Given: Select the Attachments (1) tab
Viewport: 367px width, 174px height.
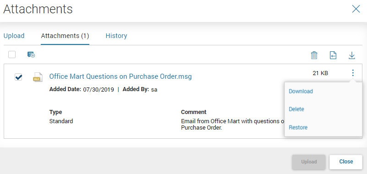Looking at the screenshot, I should click(x=65, y=36).
